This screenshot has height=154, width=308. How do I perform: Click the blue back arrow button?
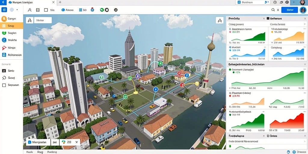coord(3,2)
